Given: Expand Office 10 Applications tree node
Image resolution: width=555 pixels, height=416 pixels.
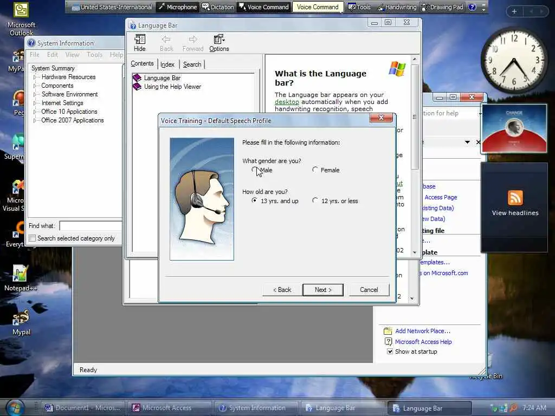Looking at the screenshot, I should pyautogui.click(x=35, y=112).
